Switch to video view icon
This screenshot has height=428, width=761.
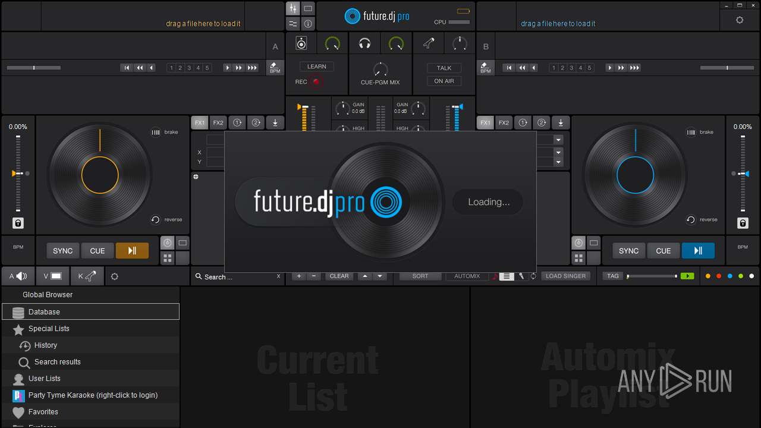(x=308, y=8)
